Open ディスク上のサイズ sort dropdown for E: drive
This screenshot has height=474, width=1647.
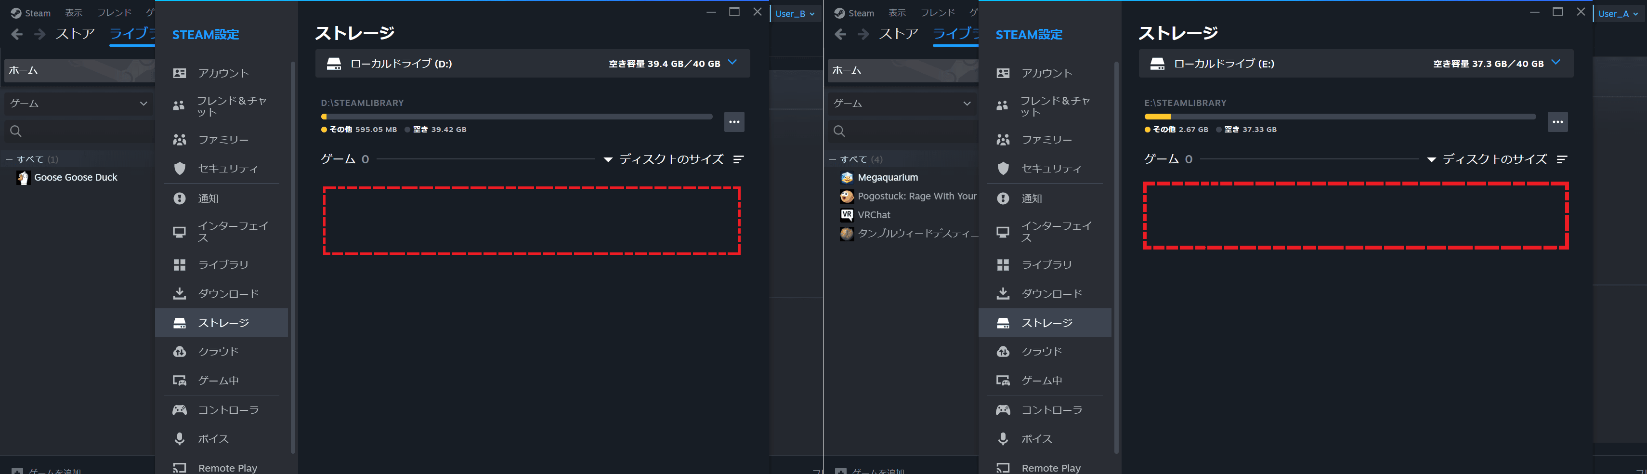click(1487, 159)
